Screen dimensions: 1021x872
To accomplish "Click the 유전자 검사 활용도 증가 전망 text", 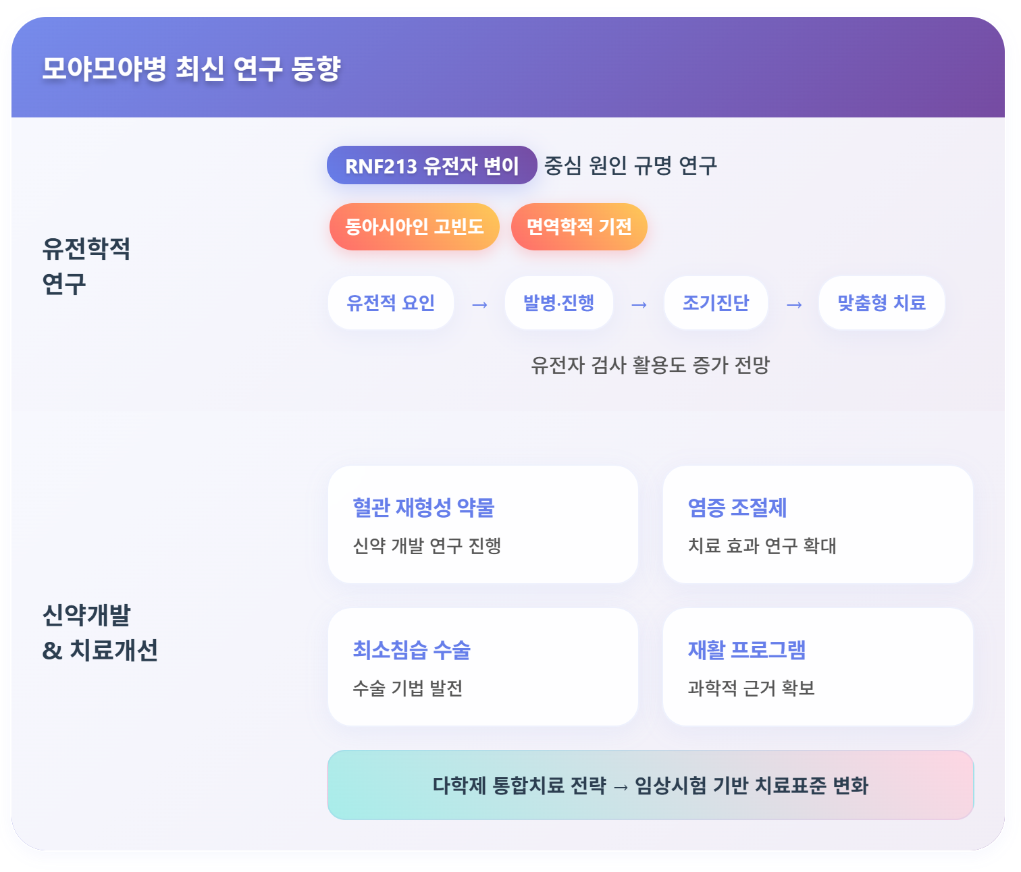I will point(650,365).
